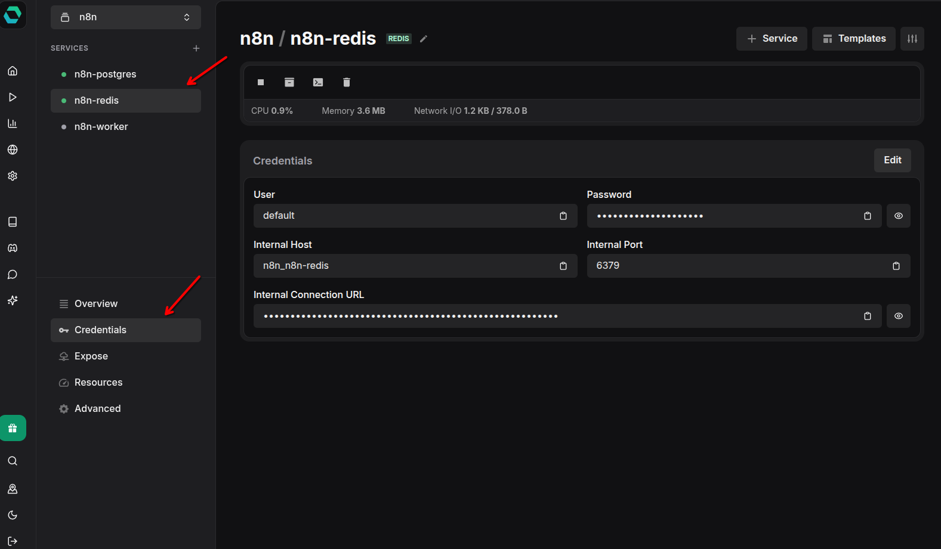The image size is (941, 549).
Task: Reveal the Password with the eye icon
Action: click(x=899, y=216)
